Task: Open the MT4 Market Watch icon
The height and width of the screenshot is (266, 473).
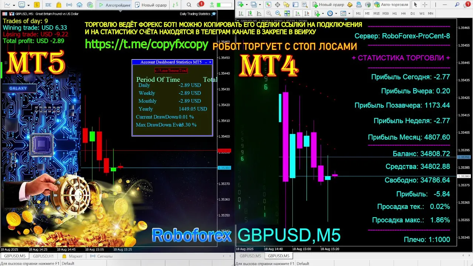Action: (268, 4)
